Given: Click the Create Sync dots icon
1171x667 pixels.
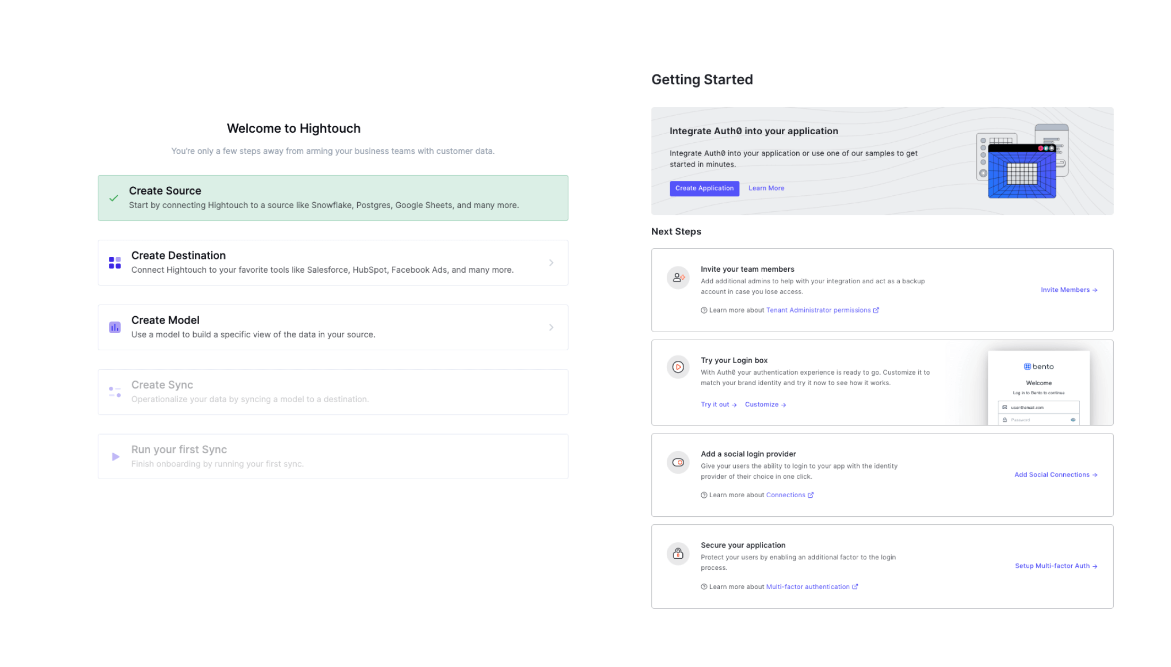Looking at the screenshot, I should tap(115, 392).
